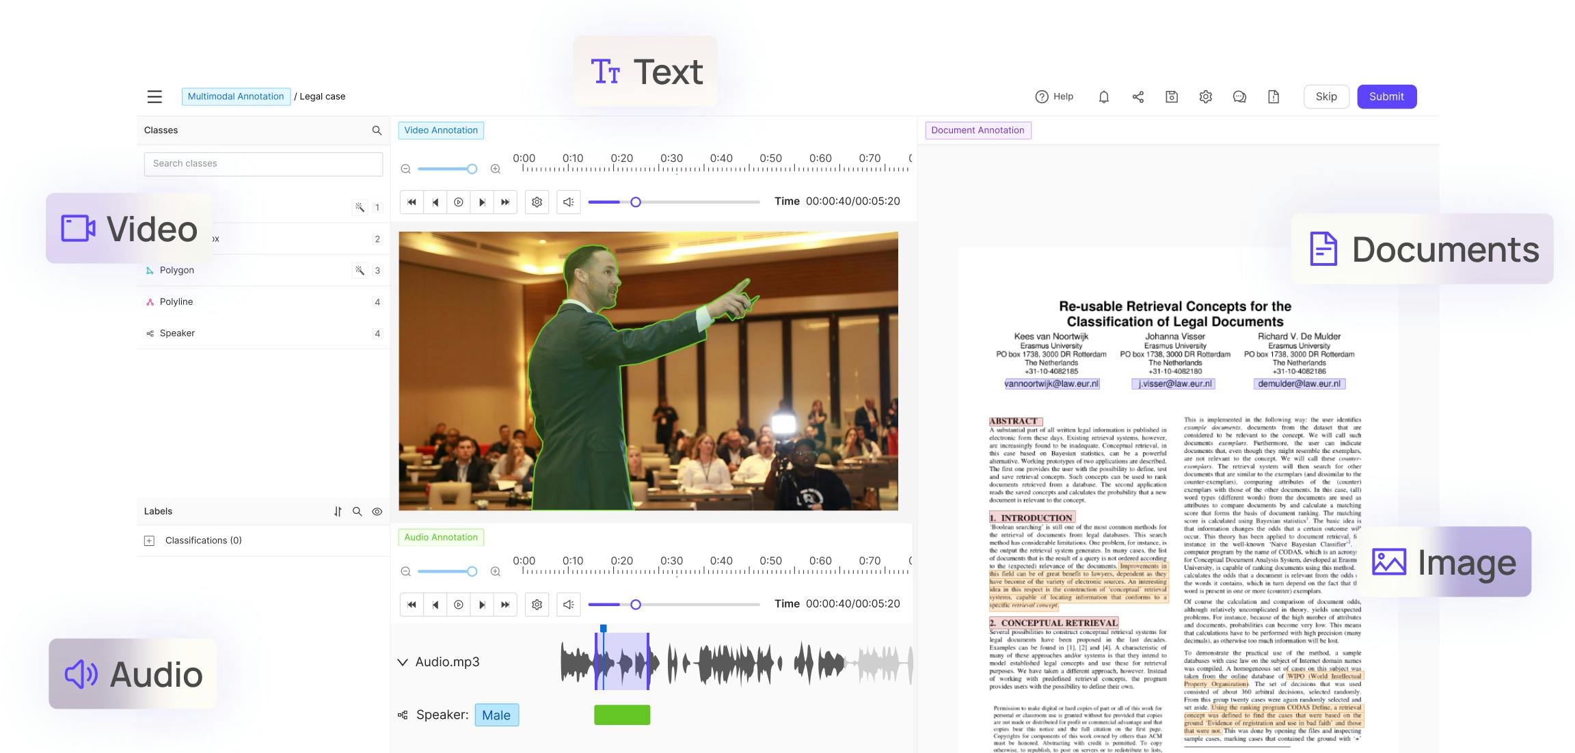Open video player settings gear

pos(537,202)
